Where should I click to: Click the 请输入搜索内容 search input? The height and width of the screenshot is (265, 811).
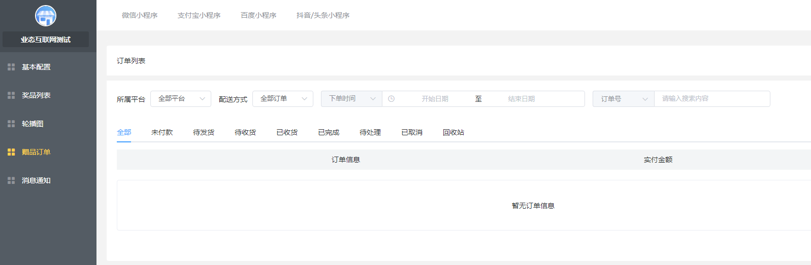click(x=712, y=99)
